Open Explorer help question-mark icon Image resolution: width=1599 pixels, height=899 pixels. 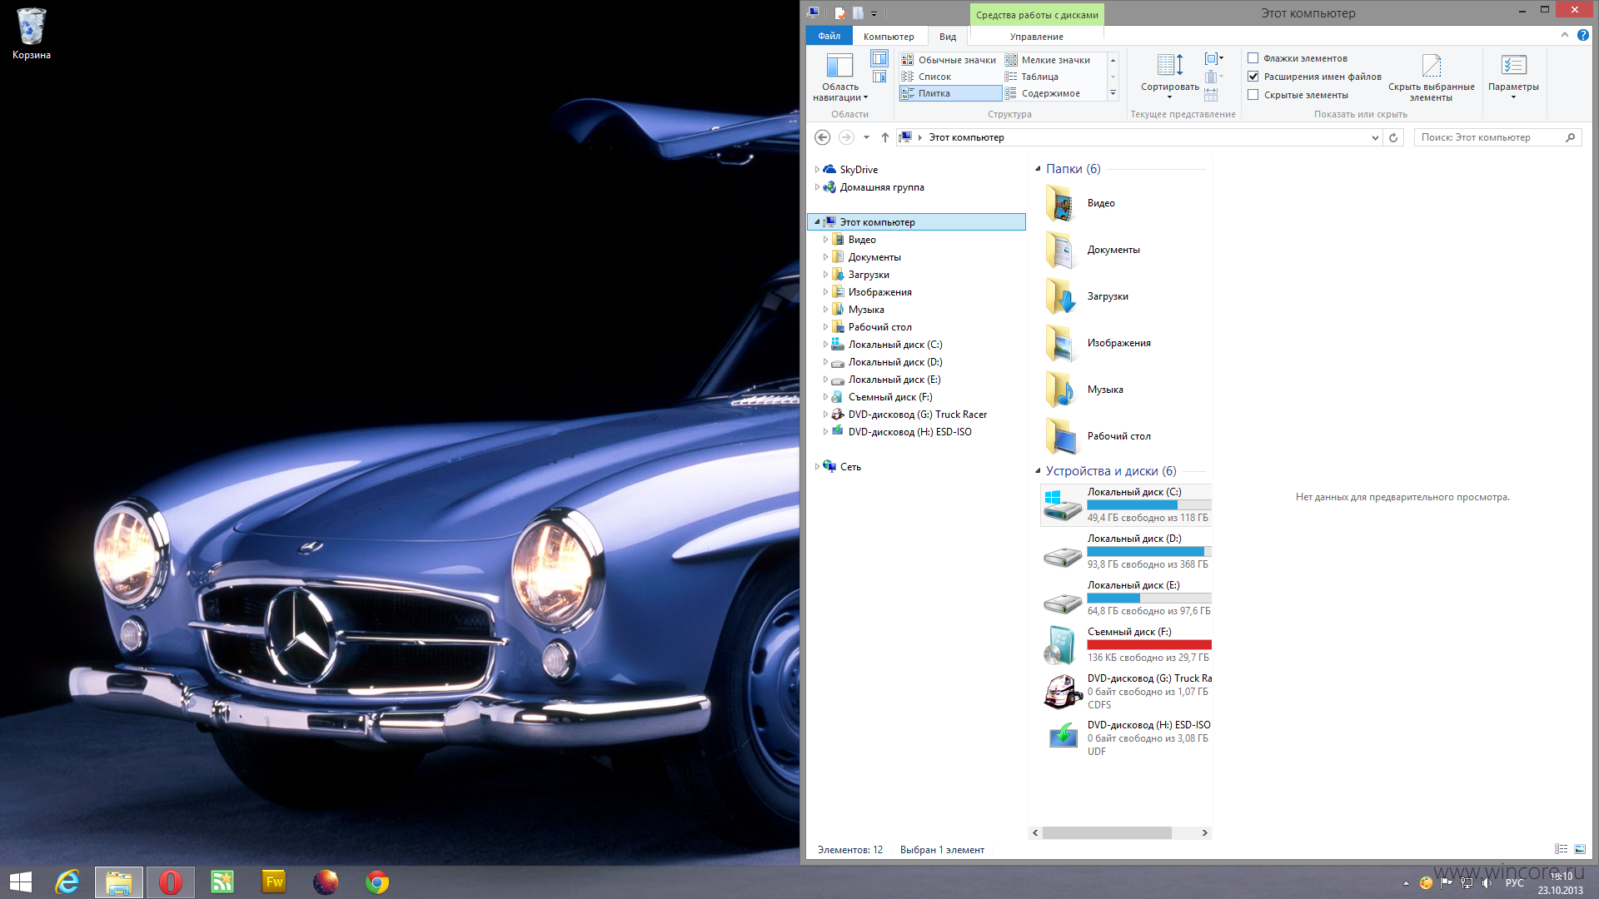click(x=1582, y=35)
